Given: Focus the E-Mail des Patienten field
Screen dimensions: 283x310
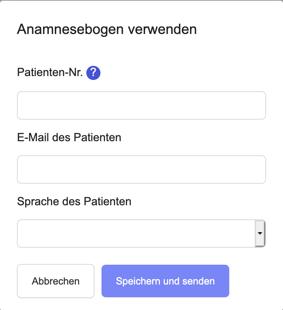Looking at the screenshot, I should pos(141,170).
